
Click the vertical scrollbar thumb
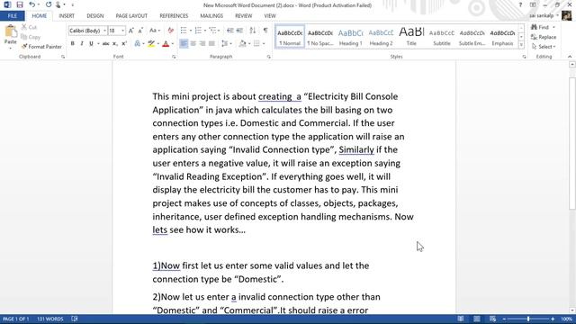coord(572,143)
